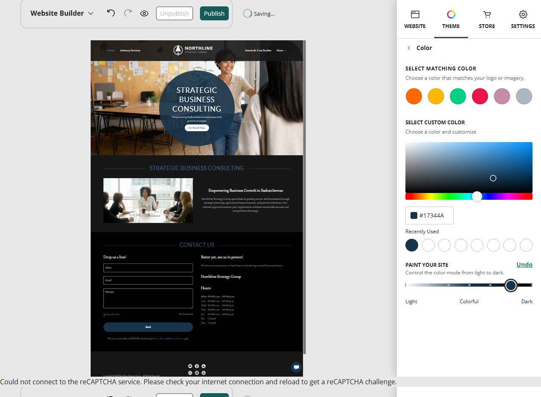Image resolution: width=541 pixels, height=397 pixels.
Task: Select the dark navy recently used color
Action: (412, 245)
